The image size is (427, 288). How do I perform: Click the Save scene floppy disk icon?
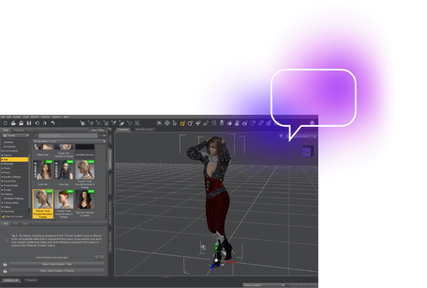pos(29,123)
